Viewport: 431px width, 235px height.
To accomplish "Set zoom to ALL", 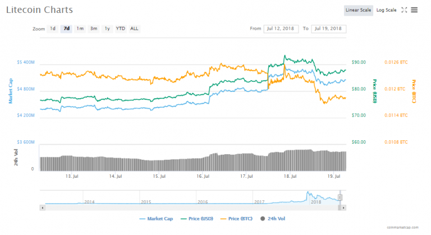I will pos(134,29).
